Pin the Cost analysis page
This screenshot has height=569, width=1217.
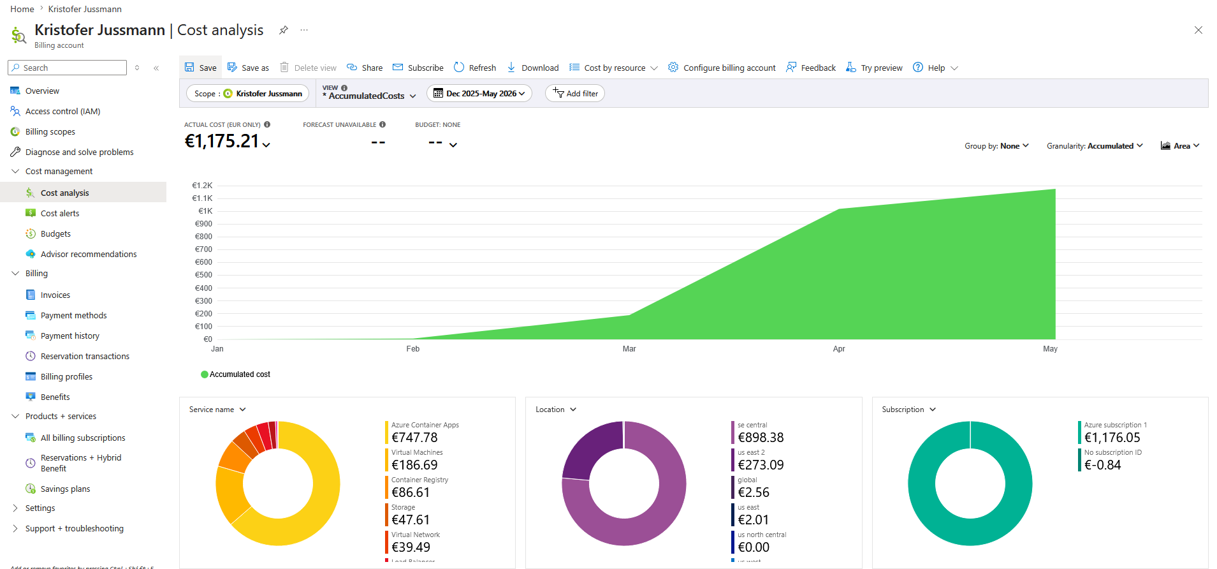[x=284, y=30]
